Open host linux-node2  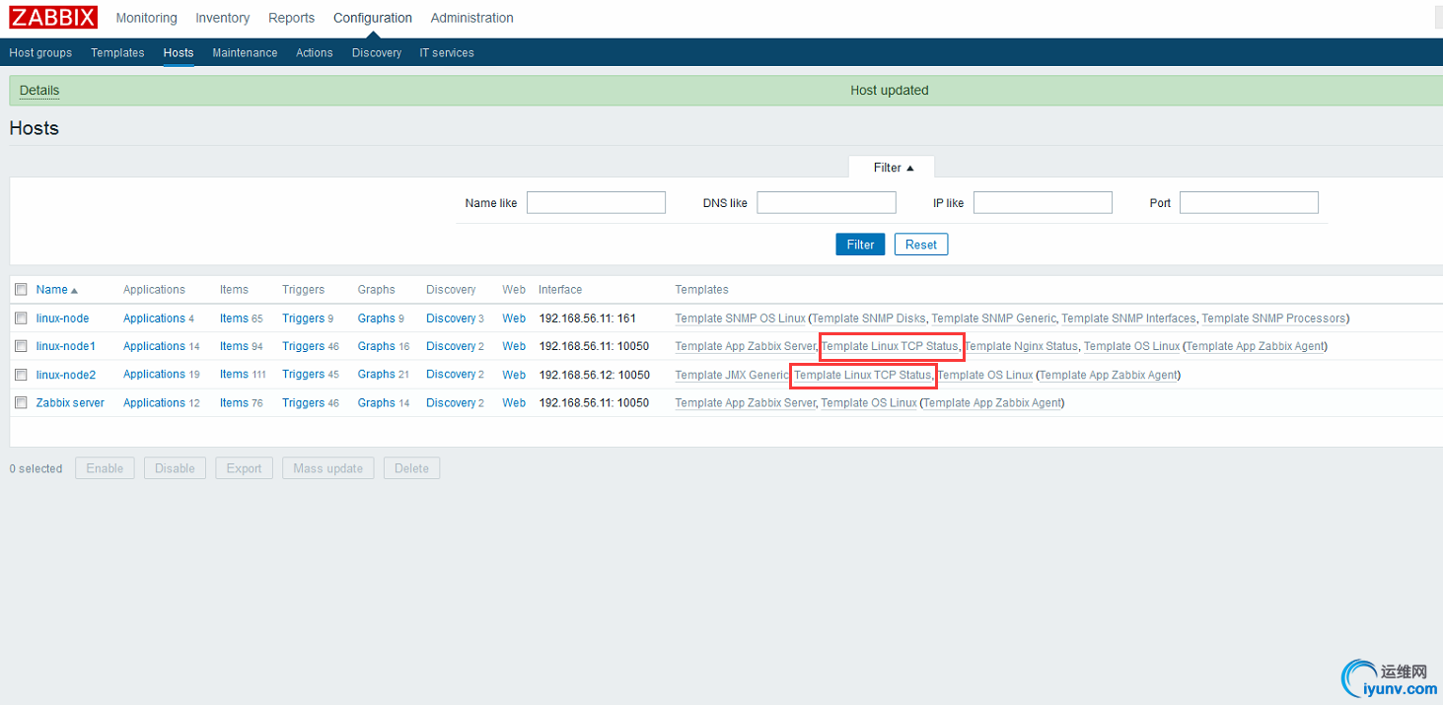pyautogui.click(x=66, y=375)
